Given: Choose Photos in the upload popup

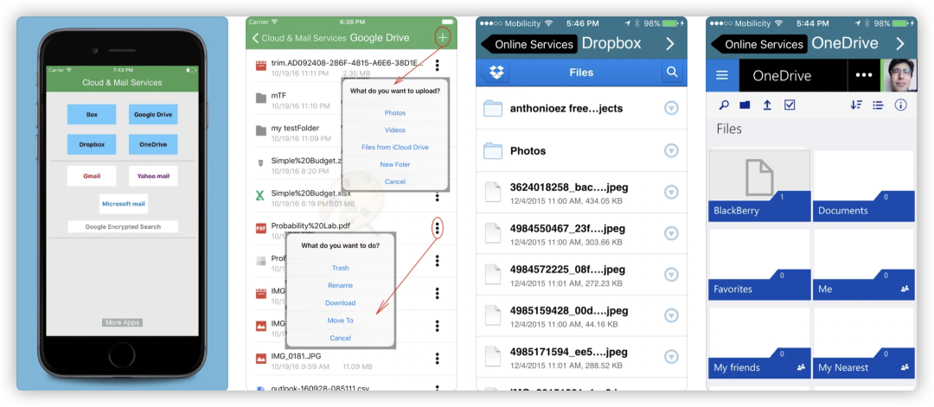Looking at the screenshot, I should [395, 112].
